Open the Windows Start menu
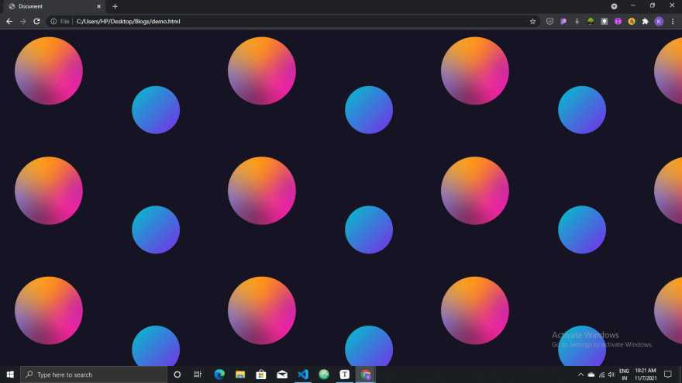This screenshot has height=383, width=682. coord(10,374)
